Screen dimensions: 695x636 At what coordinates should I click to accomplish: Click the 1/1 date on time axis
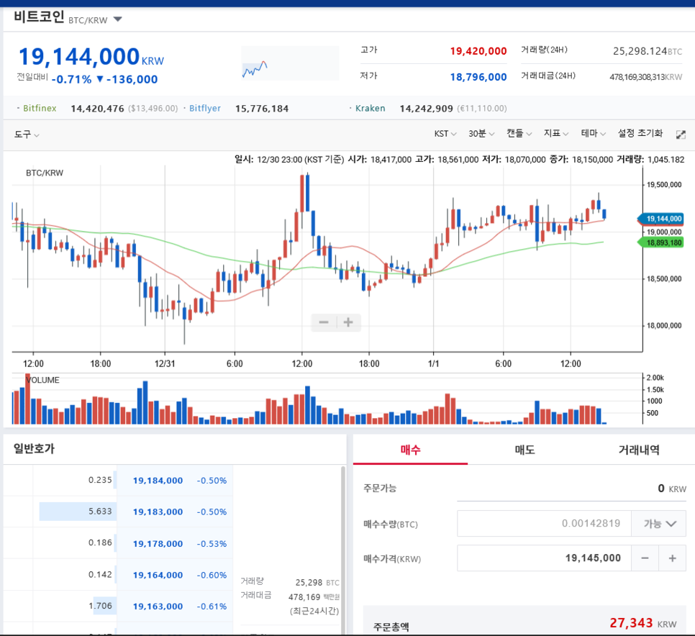(434, 364)
